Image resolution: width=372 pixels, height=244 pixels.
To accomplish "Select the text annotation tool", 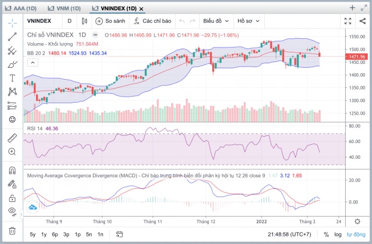I will click(13, 78).
